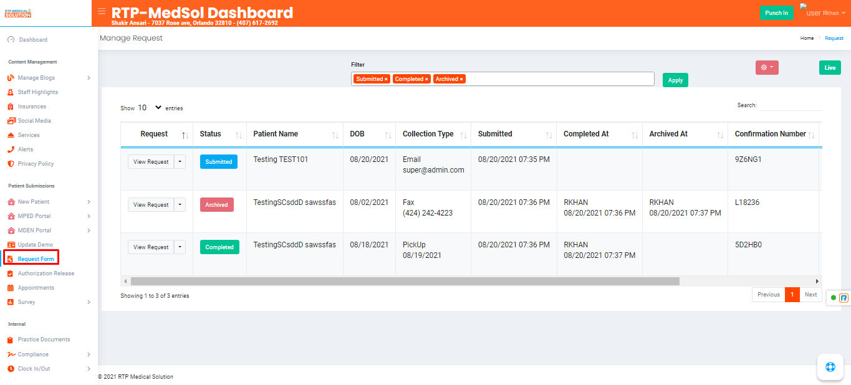Click the green Live button
The image size is (851, 385).
click(x=830, y=67)
